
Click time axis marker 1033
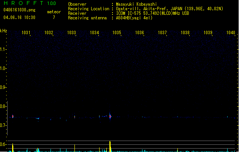click(71, 33)
